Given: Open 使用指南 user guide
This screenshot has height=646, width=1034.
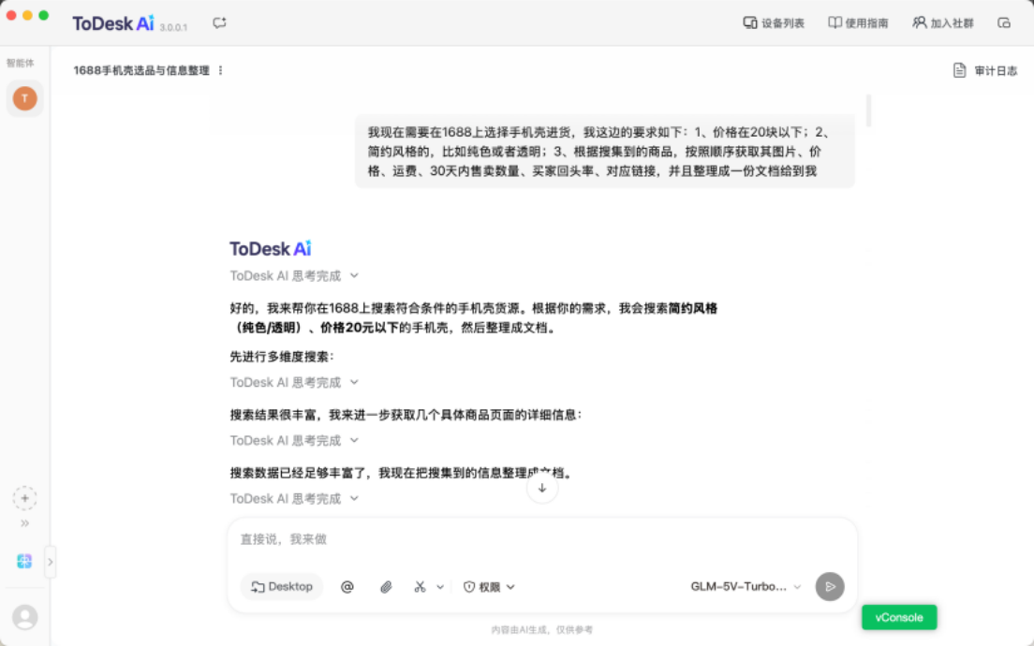Looking at the screenshot, I should point(858,23).
